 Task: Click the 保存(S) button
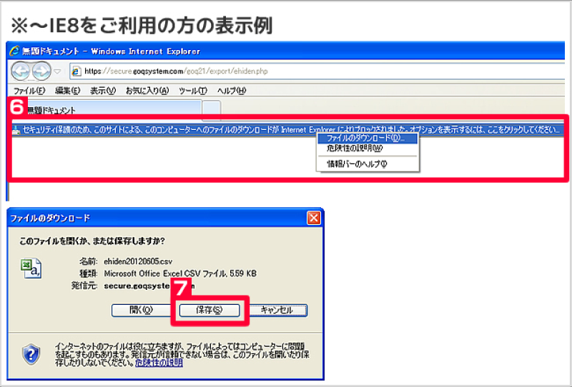tap(209, 310)
